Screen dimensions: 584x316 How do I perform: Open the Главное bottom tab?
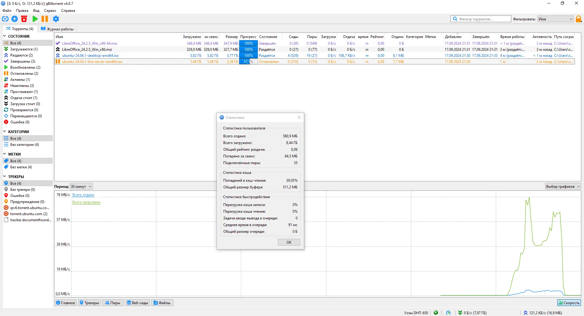coord(66,303)
